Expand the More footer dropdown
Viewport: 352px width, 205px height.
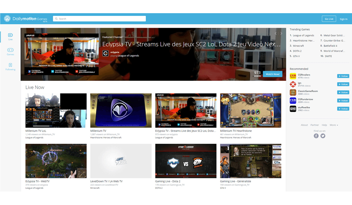[334, 125]
